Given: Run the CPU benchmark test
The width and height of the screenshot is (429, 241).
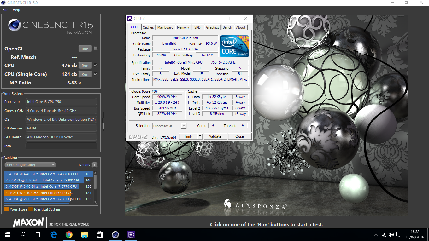Looking at the screenshot, I should point(85,66).
